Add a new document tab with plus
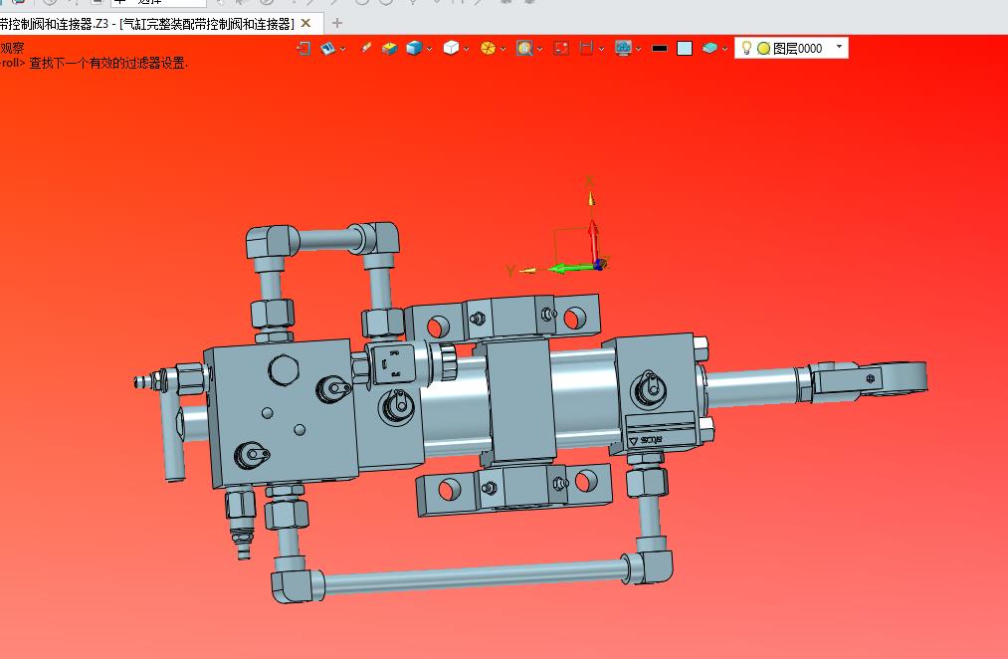The image size is (1008, 659). (337, 23)
